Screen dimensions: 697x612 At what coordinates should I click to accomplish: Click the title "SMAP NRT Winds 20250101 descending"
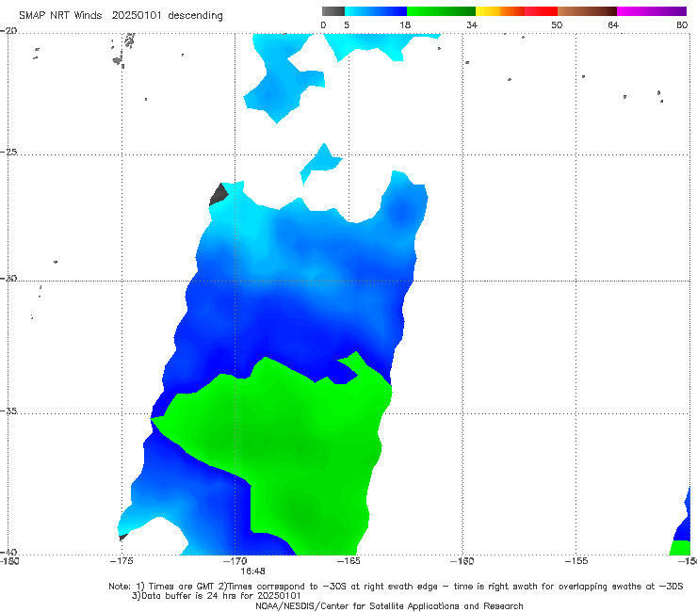pyautogui.click(x=121, y=15)
